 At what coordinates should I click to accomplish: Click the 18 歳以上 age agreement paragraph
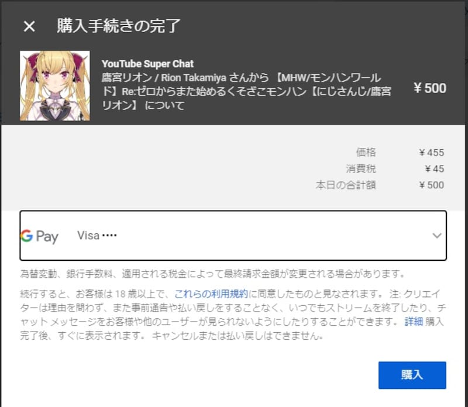[233, 315]
